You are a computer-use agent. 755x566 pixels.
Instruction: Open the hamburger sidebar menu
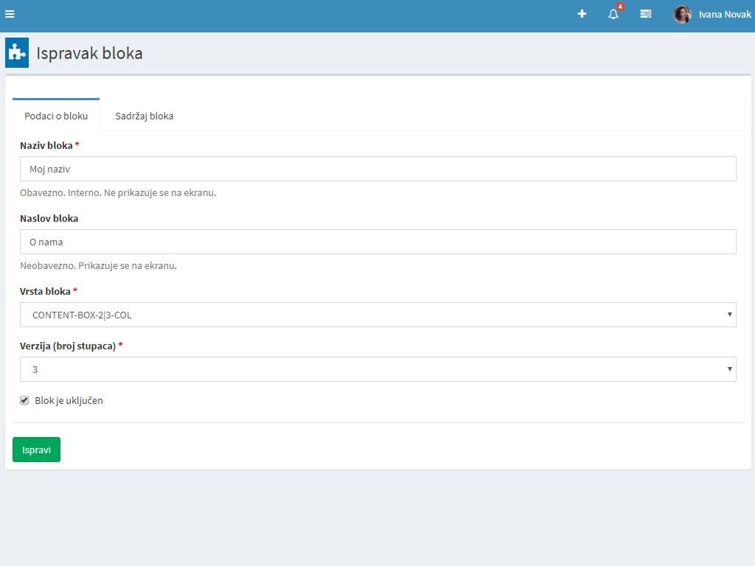(x=10, y=14)
